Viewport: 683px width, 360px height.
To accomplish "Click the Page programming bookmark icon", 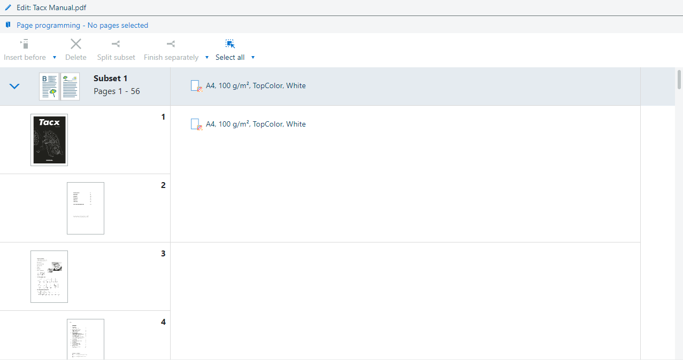I will 8,25.
